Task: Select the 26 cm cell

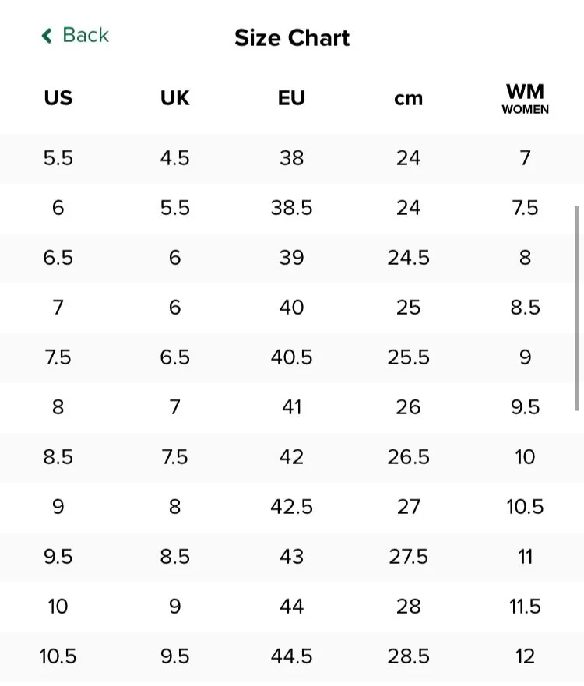Action: coord(409,407)
